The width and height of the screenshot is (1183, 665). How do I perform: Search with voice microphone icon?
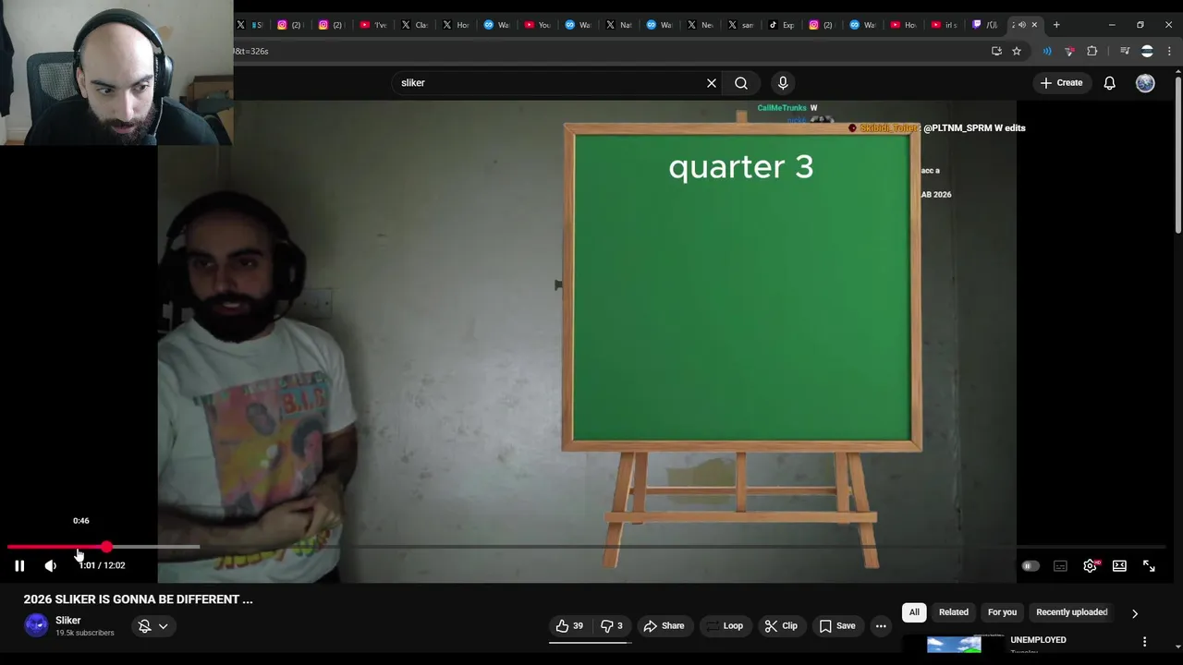point(783,83)
